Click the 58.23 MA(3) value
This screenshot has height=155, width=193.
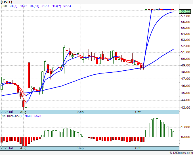23,6
